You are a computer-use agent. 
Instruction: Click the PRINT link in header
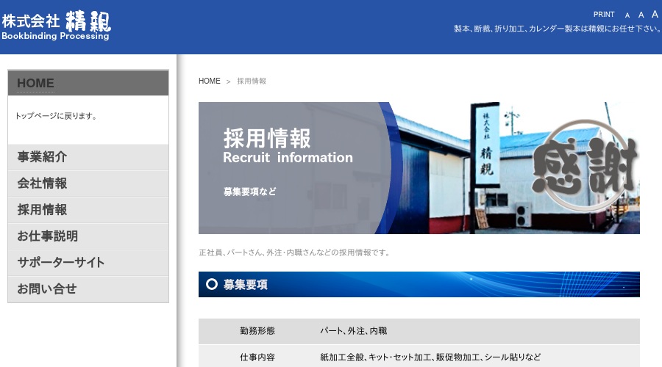[604, 15]
